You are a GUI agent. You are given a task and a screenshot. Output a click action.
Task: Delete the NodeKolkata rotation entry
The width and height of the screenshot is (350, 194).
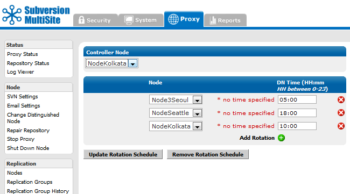coord(341,126)
